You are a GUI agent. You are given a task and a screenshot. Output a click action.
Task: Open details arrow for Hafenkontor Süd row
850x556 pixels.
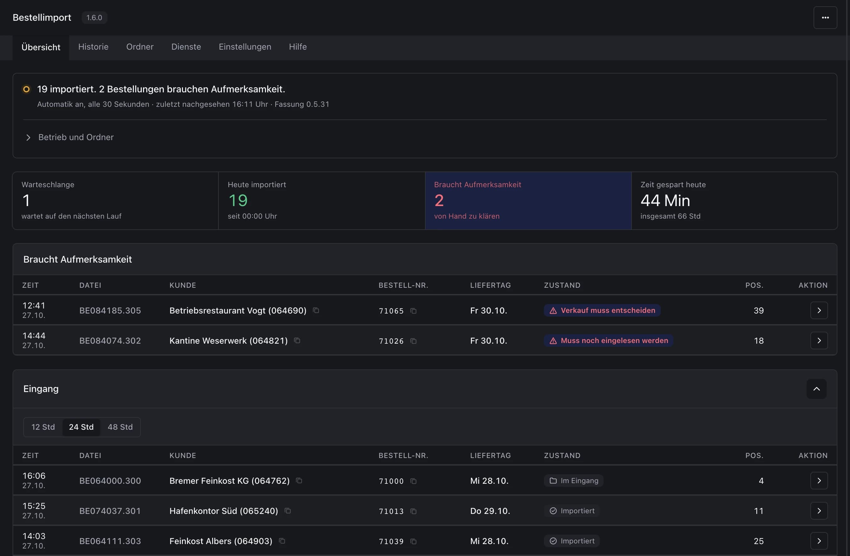click(819, 511)
